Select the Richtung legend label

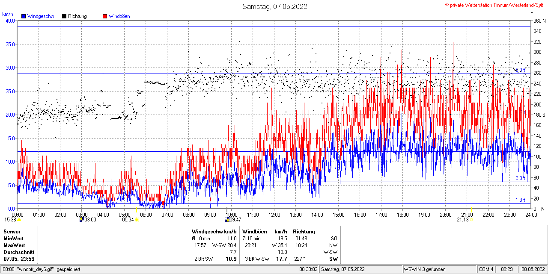point(77,16)
